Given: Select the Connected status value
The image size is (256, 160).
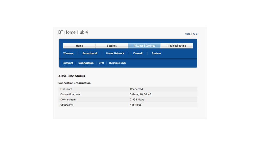Looking at the screenshot, I should click(x=136, y=89).
